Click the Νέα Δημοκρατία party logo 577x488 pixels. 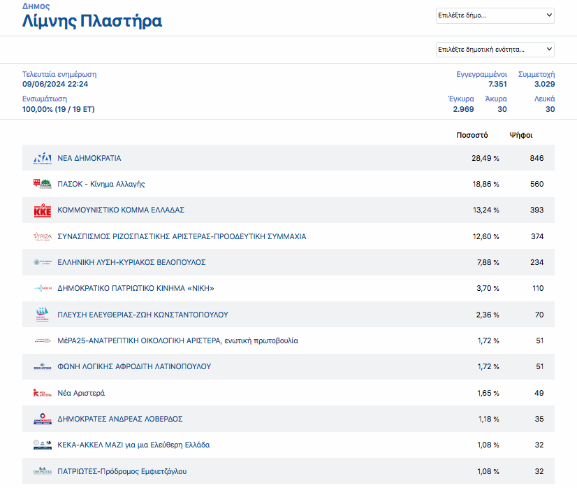43,158
